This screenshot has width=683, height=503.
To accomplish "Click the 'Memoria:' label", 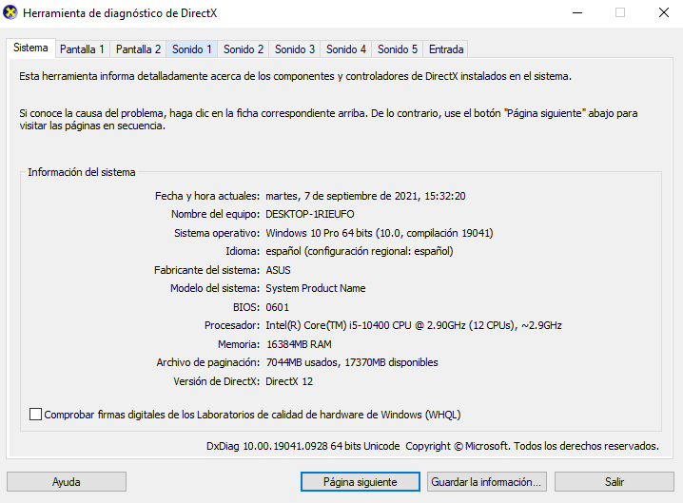I will coord(238,344).
